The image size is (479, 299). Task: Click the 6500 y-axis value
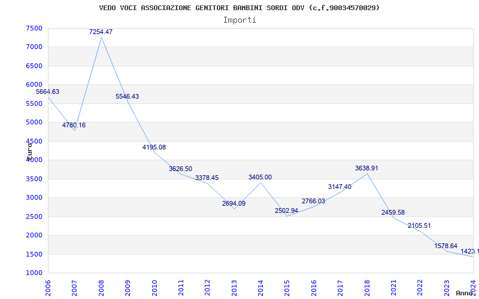coord(34,66)
